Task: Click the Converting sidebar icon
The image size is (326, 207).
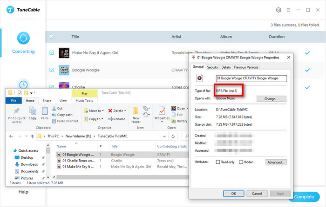Action: (x=23, y=38)
